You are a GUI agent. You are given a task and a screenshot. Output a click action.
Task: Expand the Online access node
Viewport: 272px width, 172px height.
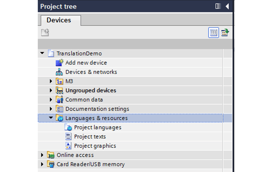coord(42,155)
